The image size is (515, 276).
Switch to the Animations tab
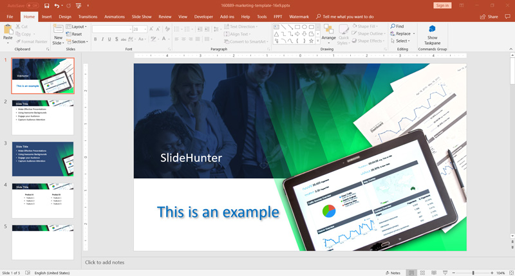tap(115, 17)
